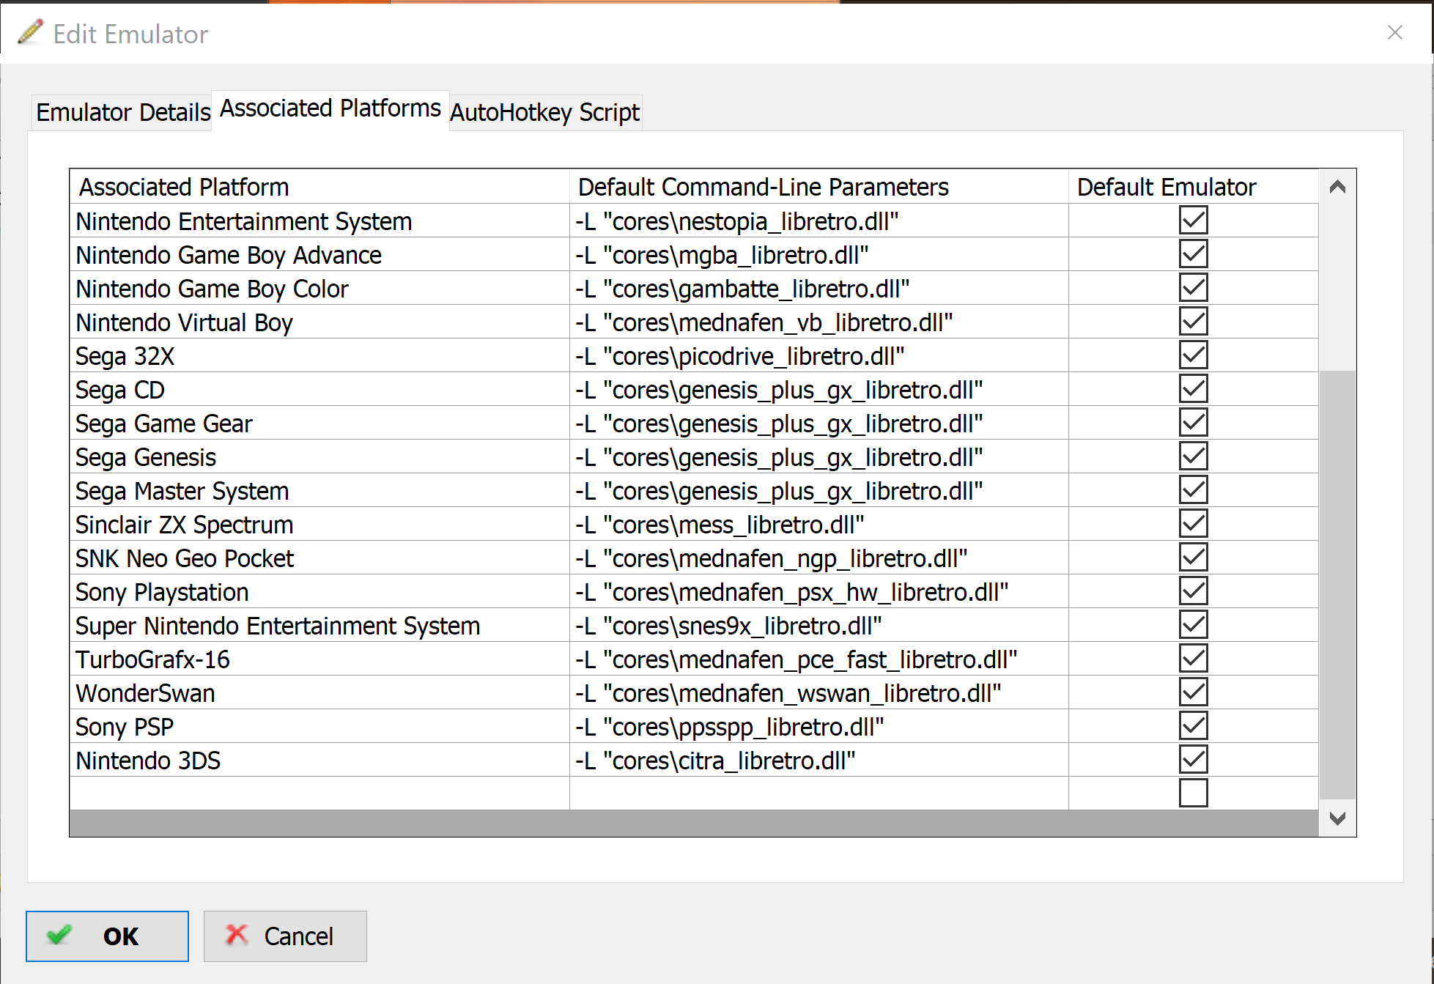Confirm changes with the OK button

click(107, 936)
